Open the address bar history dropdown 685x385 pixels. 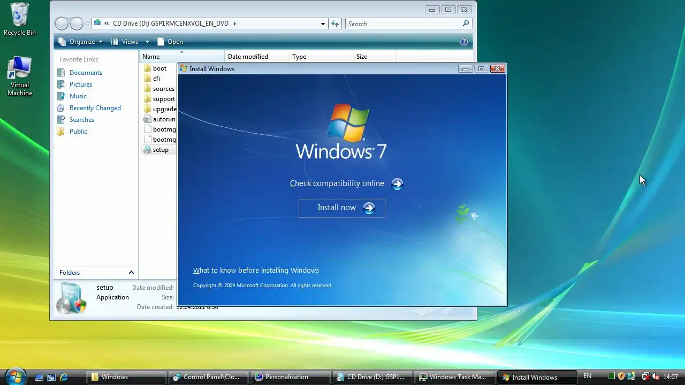(323, 24)
